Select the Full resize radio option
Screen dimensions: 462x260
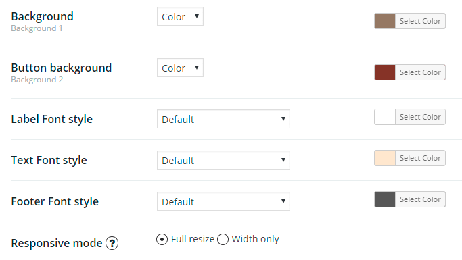(x=162, y=240)
